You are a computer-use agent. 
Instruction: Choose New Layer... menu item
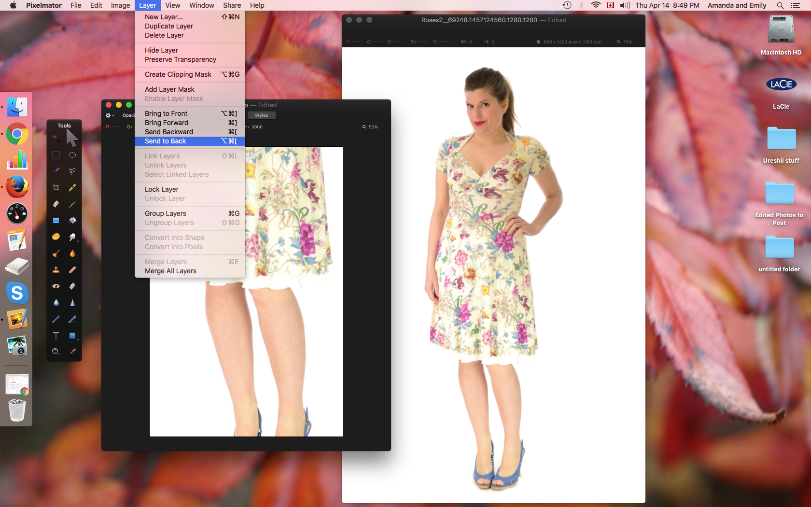coord(190,17)
